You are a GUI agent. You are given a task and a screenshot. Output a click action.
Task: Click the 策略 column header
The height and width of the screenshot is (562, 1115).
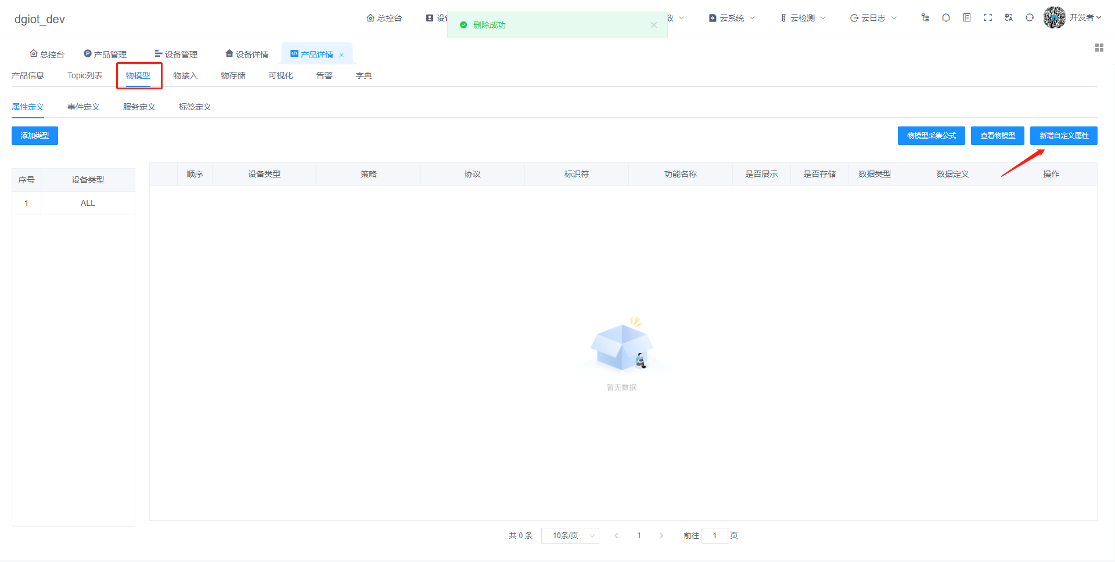[x=369, y=174]
